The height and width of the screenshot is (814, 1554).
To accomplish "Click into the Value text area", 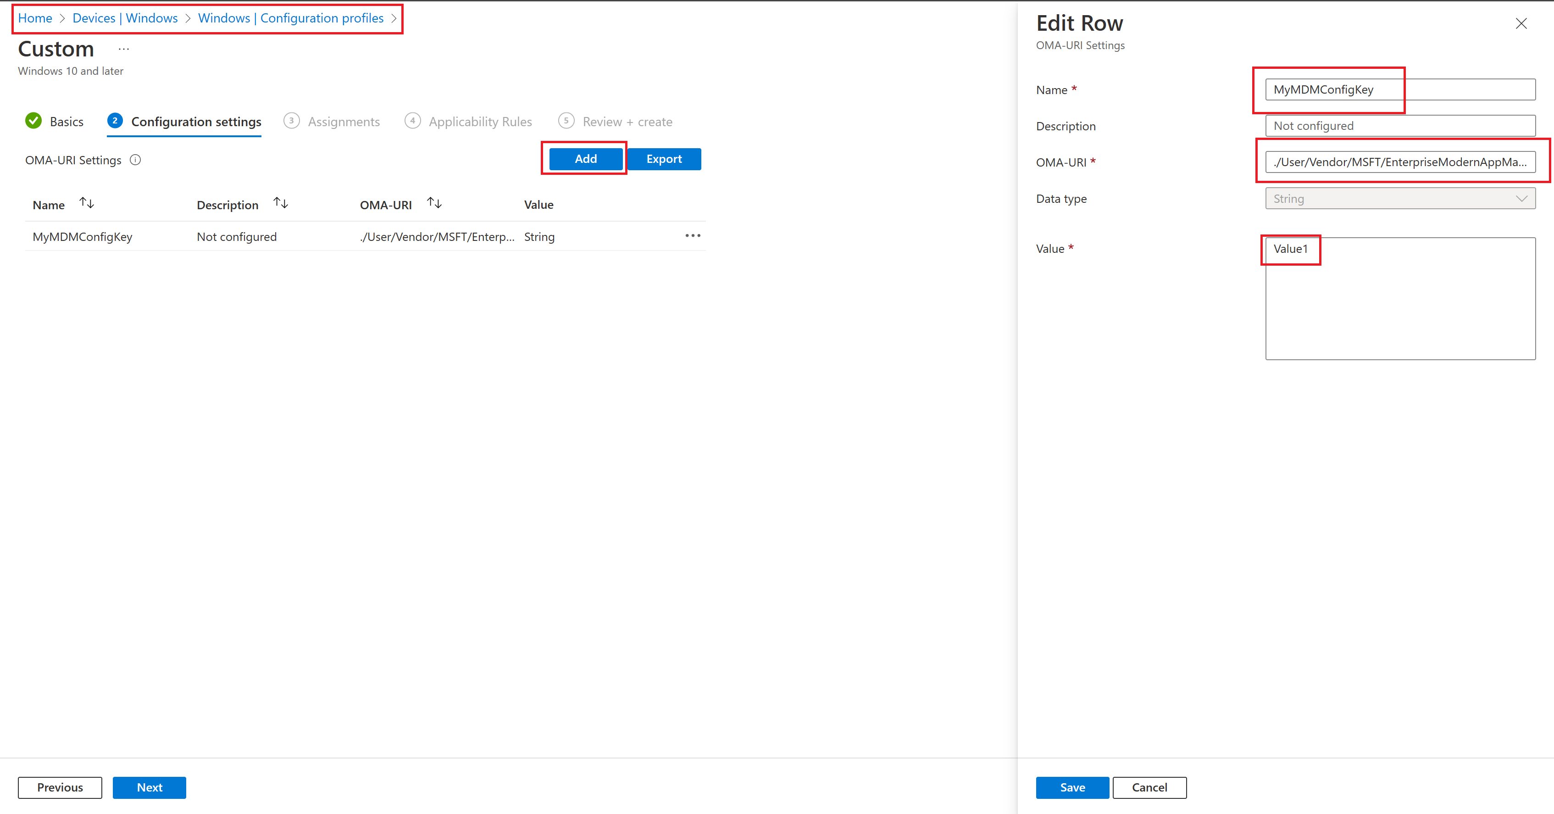I will (1399, 302).
